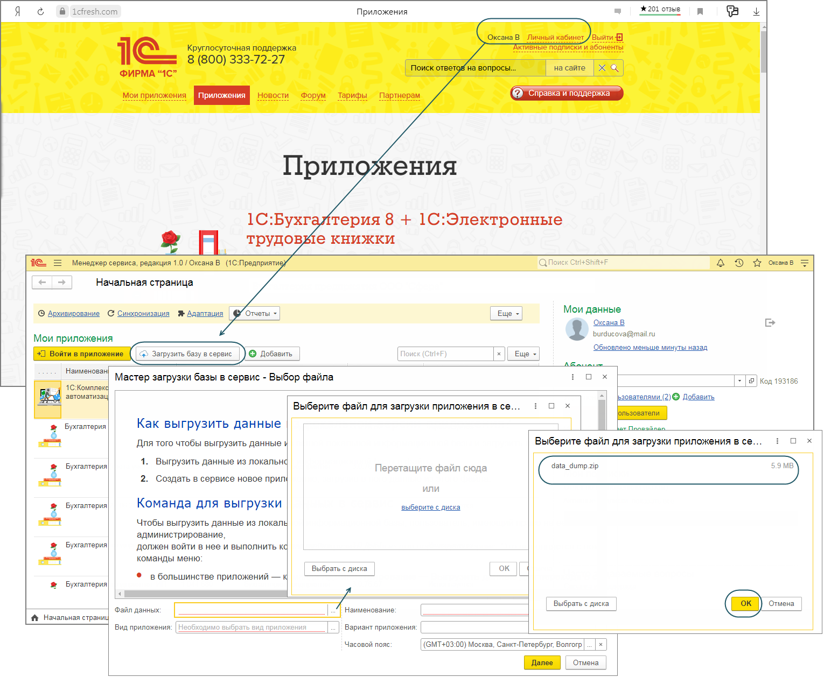Click the 1C firm logo on website
Viewport: 824px width, 677px height.
coord(147,57)
